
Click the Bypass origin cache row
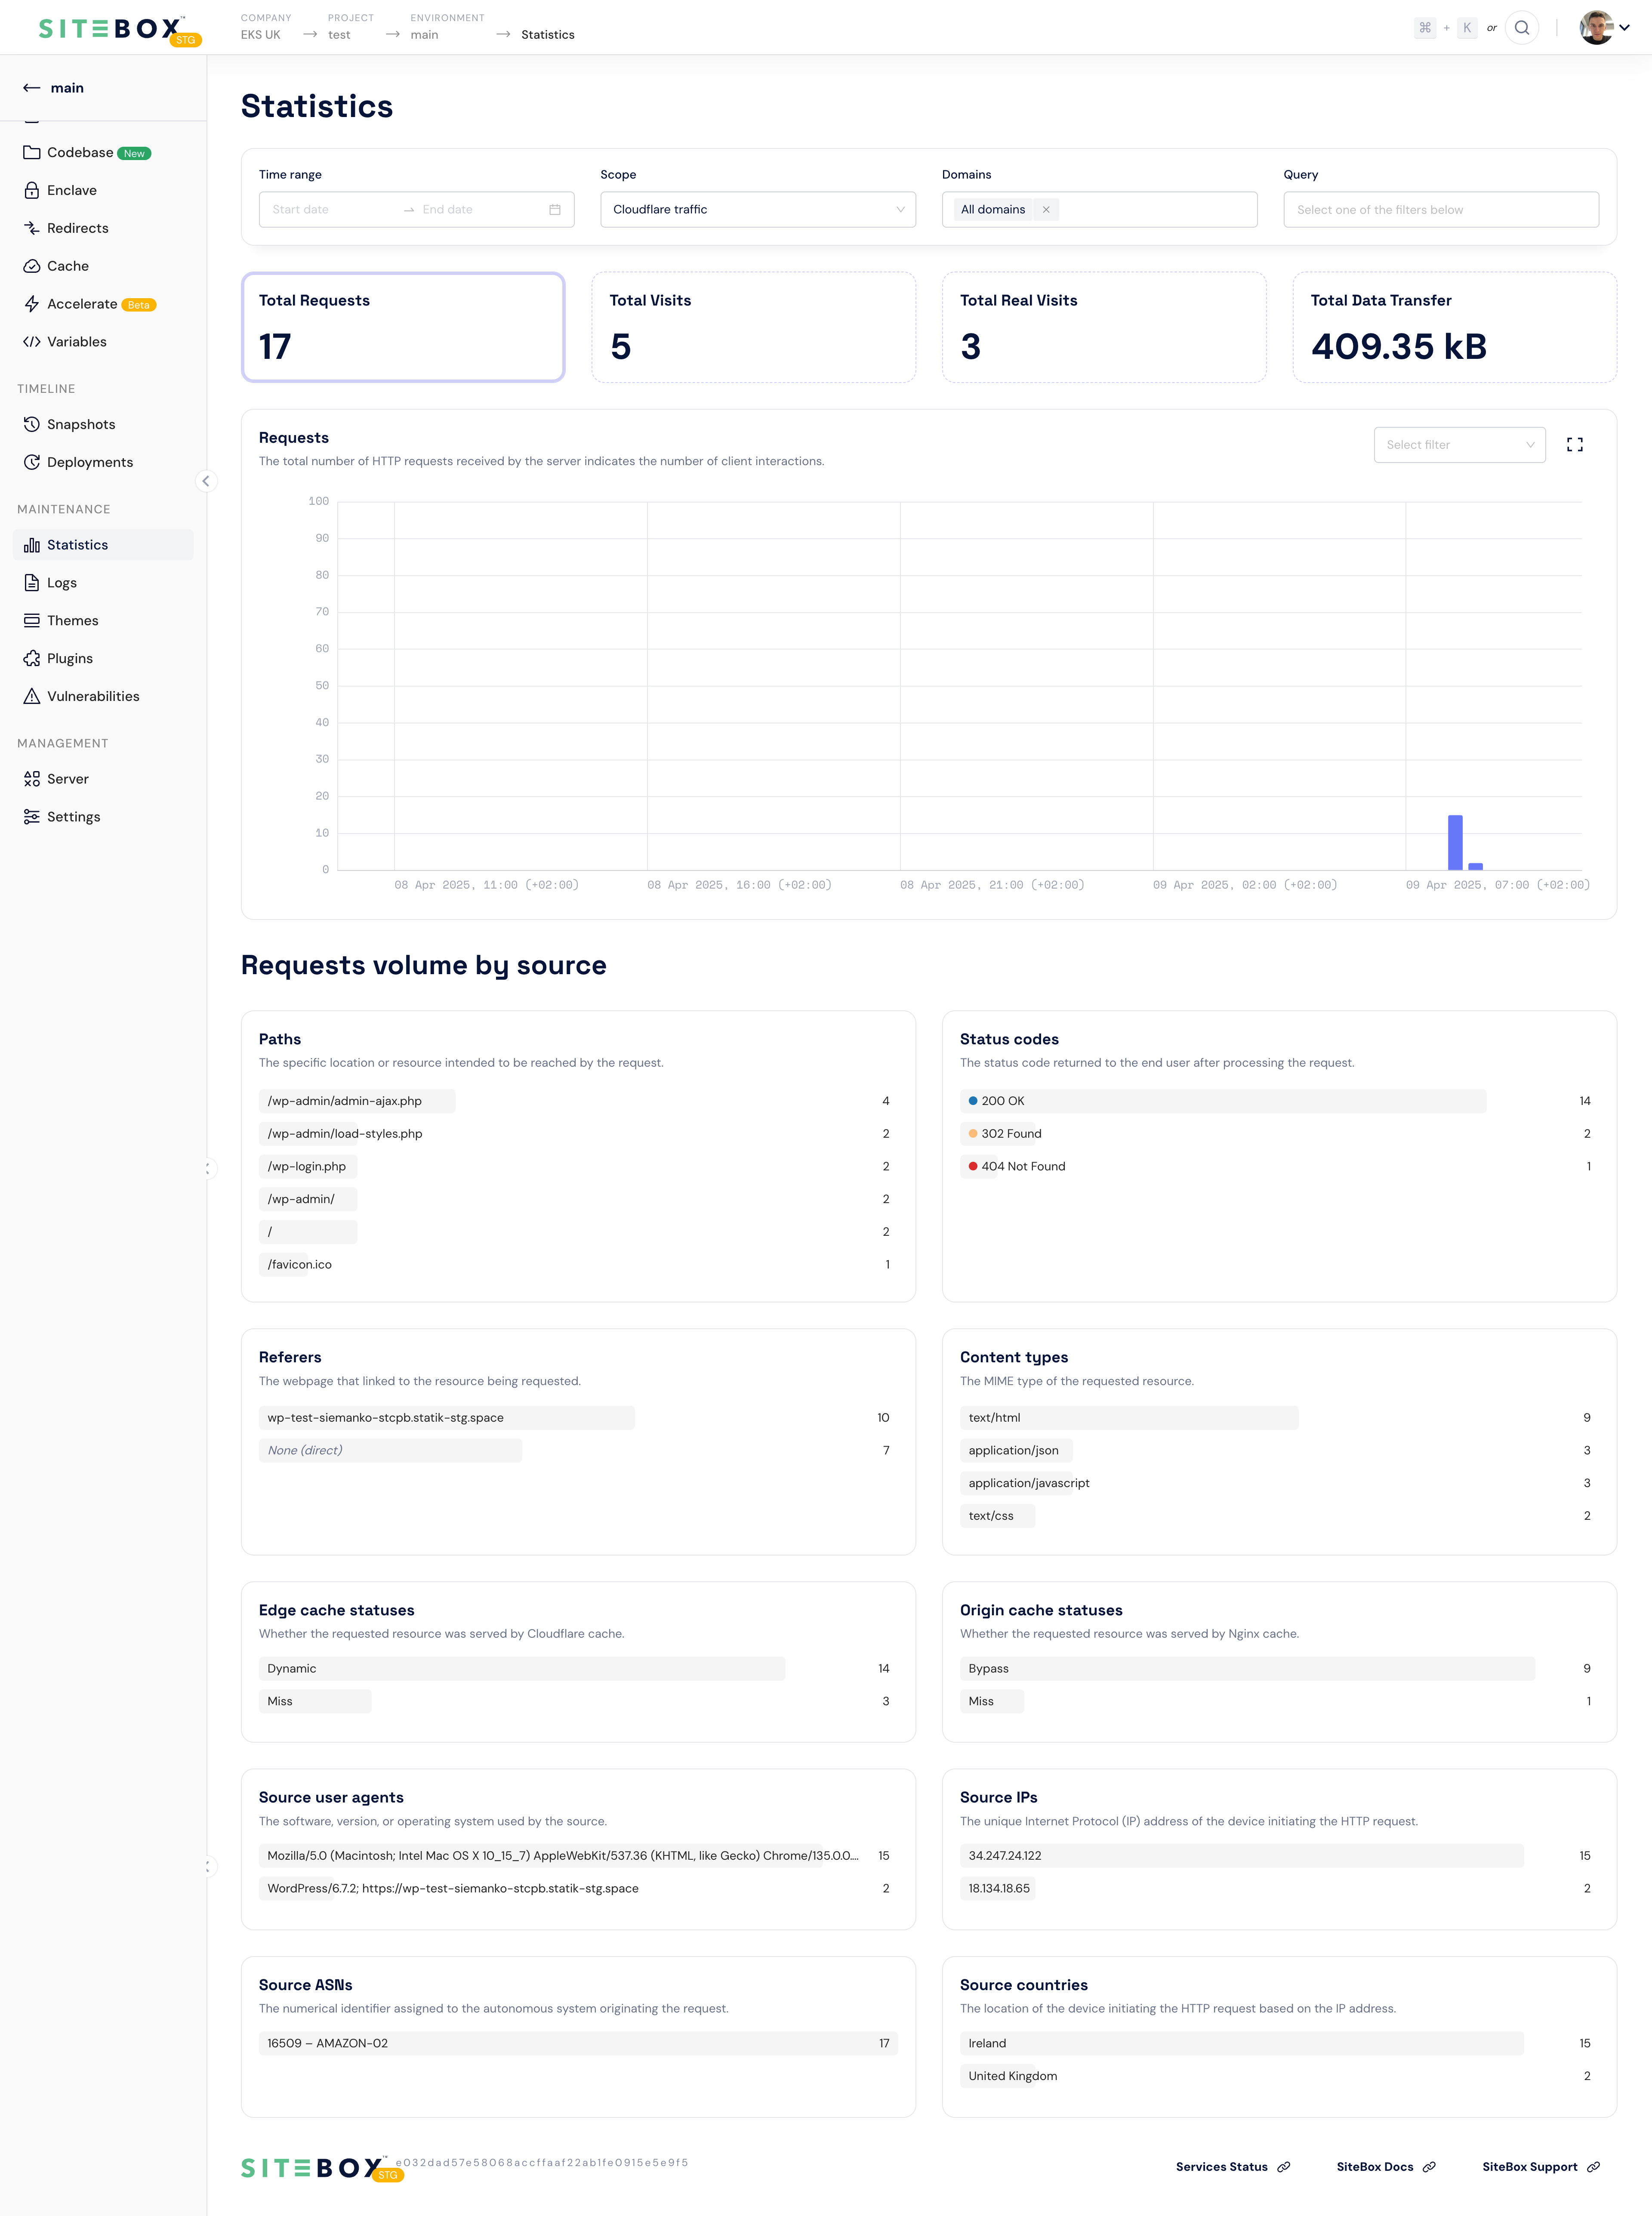tap(1279, 1669)
